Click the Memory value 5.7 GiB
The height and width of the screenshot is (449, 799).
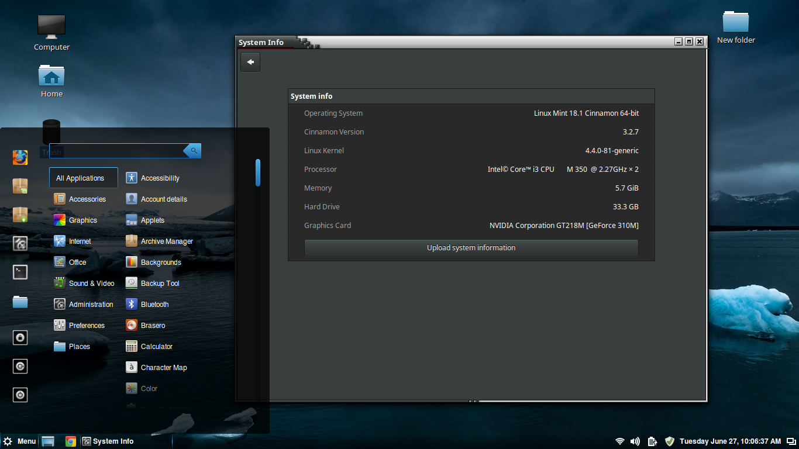pos(627,188)
